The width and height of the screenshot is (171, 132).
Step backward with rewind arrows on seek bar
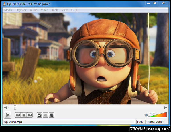click(5, 108)
